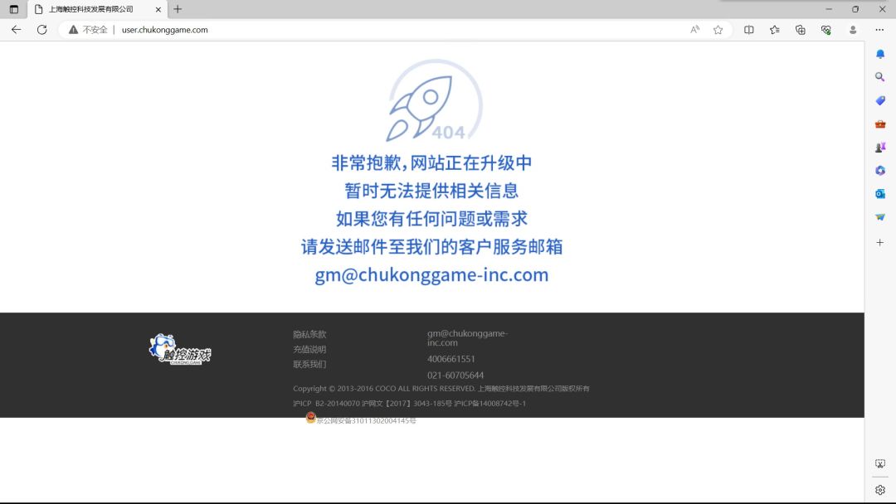Click the phone number 4006661551
This screenshot has width=896, height=504.
[450, 359]
